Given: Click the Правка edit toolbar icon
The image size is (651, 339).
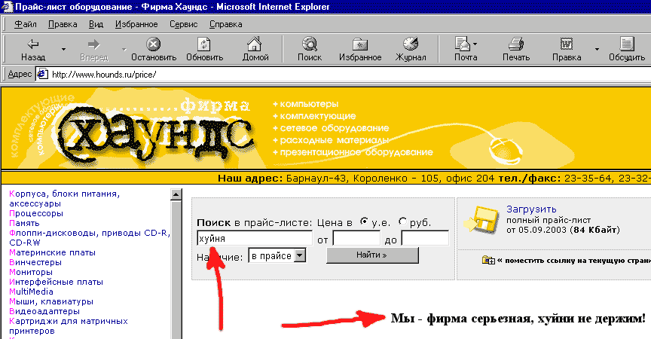Looking at the screenshot, I should (x=567, y=44).
